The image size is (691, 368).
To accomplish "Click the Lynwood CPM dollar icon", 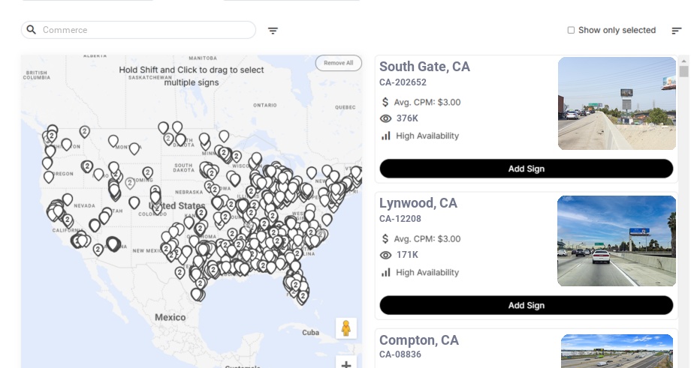I will (386, 239).
